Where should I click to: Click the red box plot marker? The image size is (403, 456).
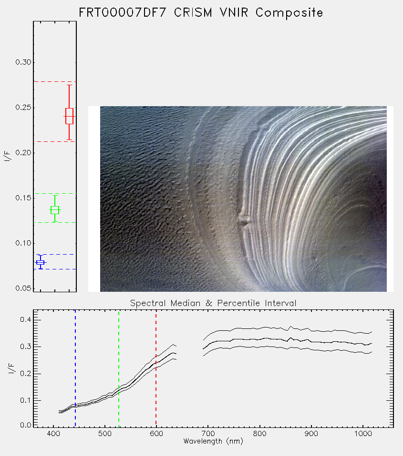69,116
